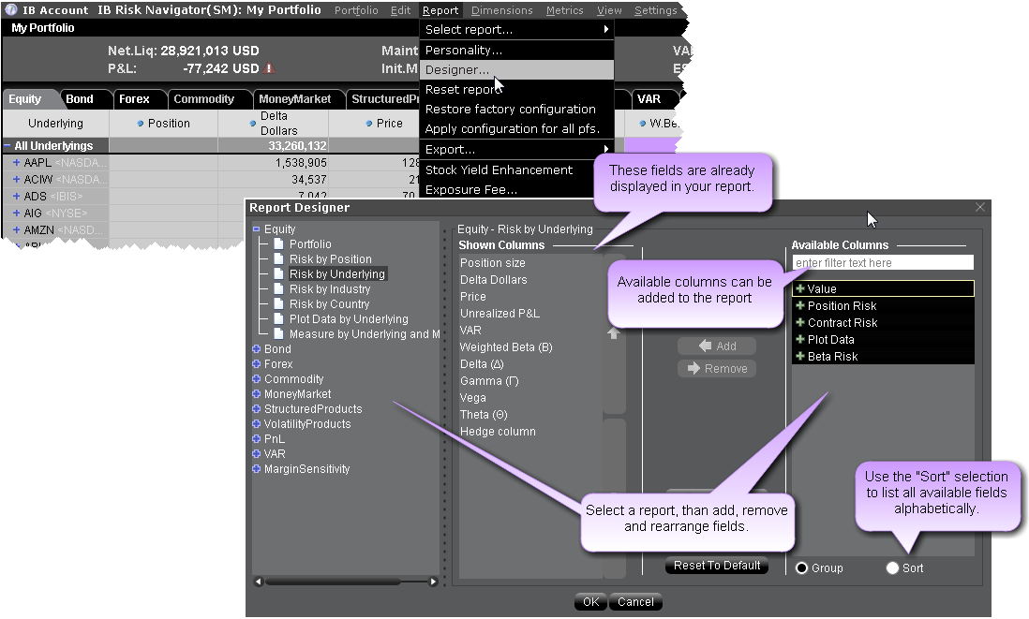Viewport: 1029px width, 619px height.
Task: Click the plus icon beside AAPL row
Action: 17,163
